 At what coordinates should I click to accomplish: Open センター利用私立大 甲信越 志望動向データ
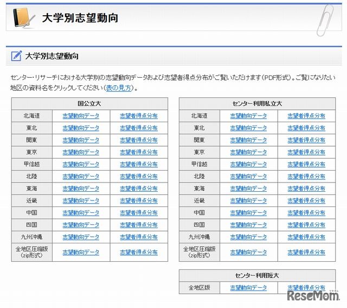pyautogui.click(x=248, y=164)
